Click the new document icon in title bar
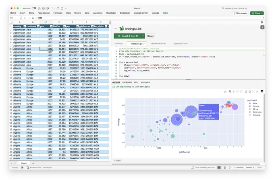Viewport: 274px width, 181px height. (62, 8)
